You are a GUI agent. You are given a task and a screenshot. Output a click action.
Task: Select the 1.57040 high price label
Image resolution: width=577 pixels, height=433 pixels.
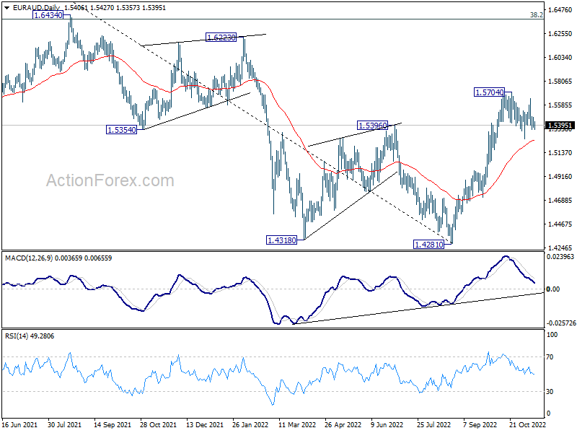(490, 92)
